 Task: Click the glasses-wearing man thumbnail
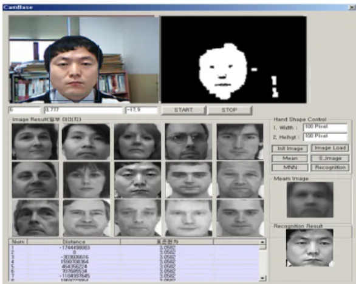(188, 142)
